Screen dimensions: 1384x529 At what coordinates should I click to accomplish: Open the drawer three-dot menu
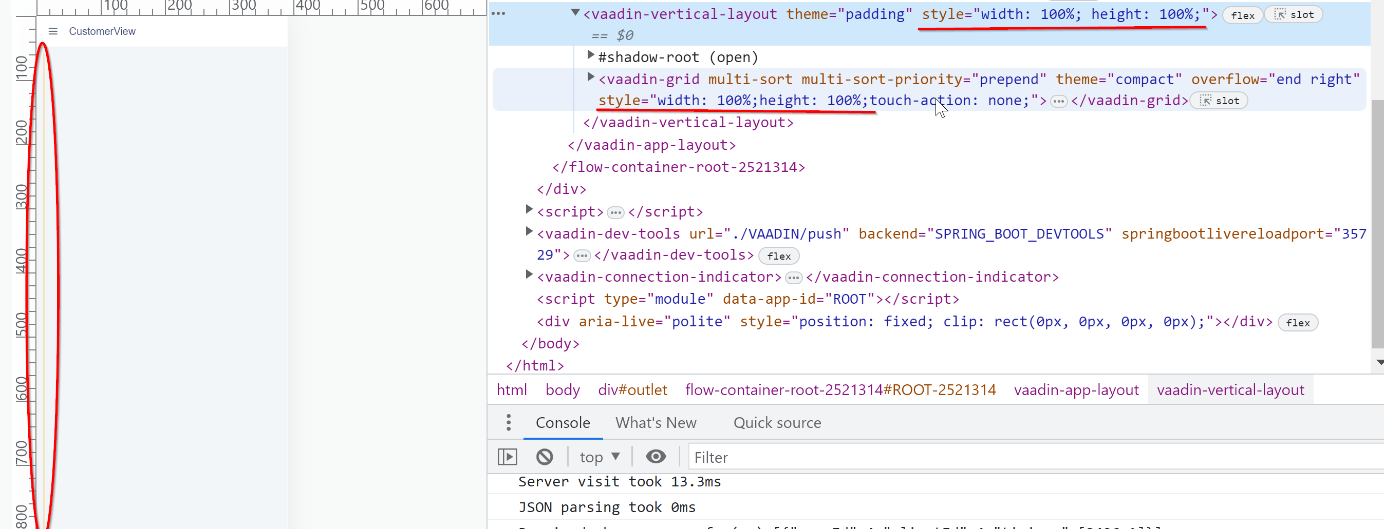[508, 422]
